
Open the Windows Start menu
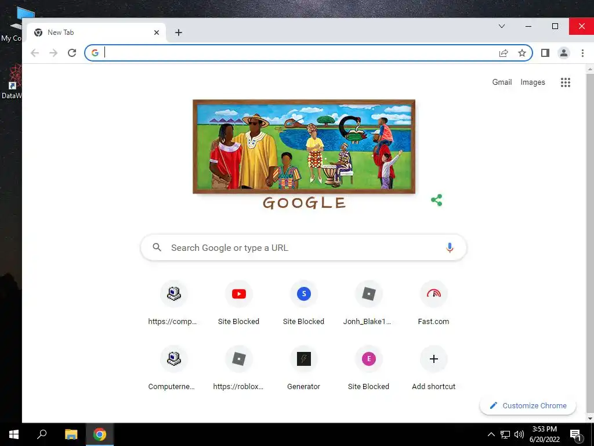[x=14, y=434]
